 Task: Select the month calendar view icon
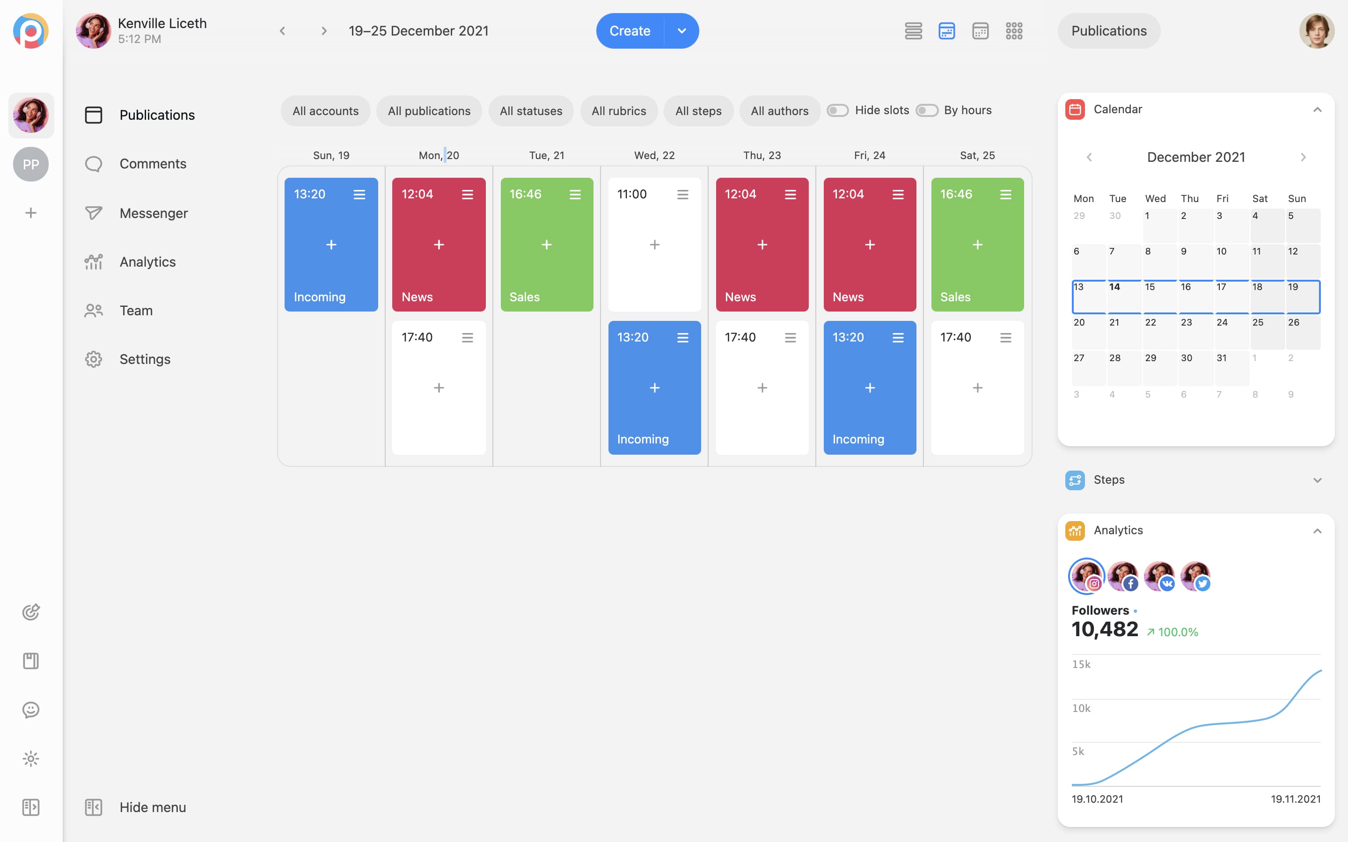981,30
